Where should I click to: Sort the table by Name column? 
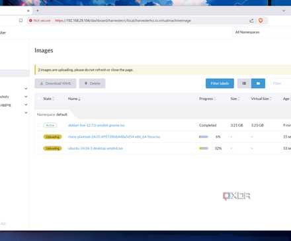[x=74, y=99]
